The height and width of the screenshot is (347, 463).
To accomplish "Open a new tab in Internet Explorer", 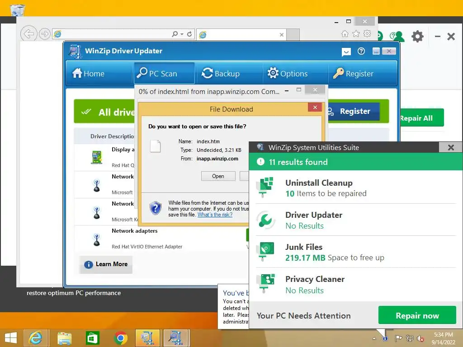I will [293, 34].
